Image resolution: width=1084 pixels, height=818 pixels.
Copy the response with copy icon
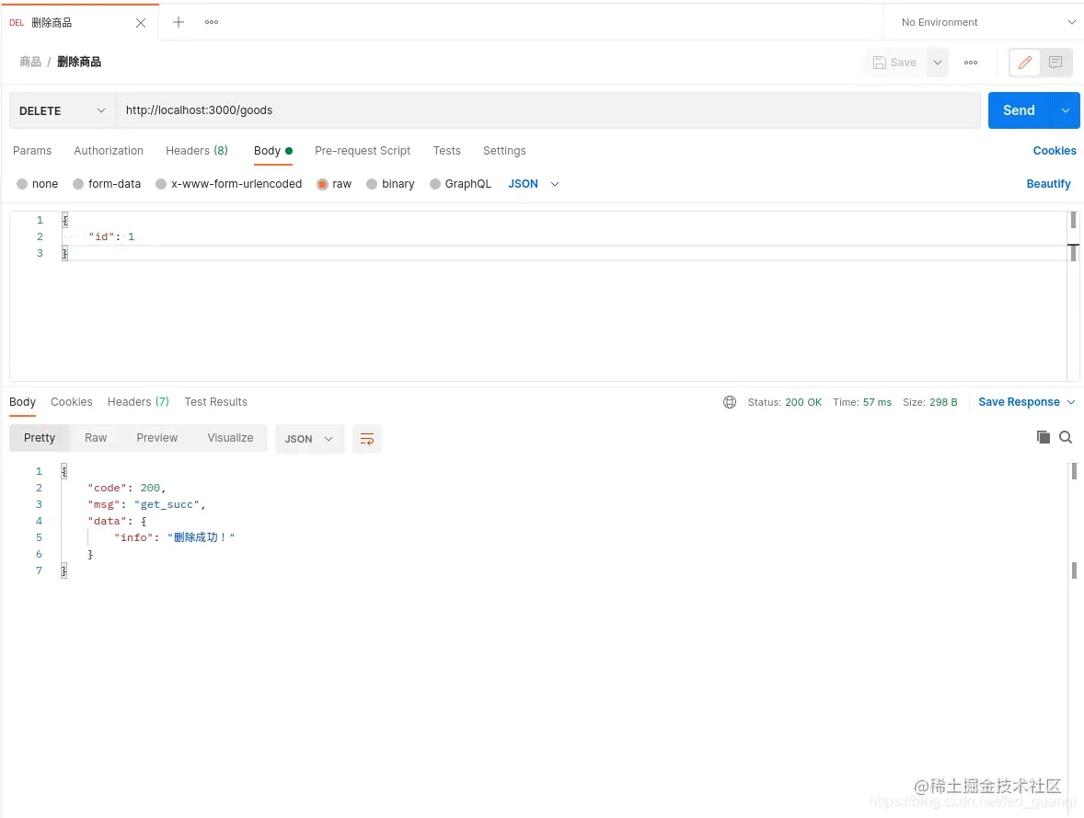pos(1044,437)
